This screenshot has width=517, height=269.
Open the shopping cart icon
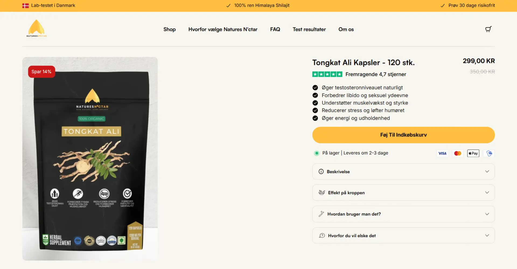[x=488, y=29]
